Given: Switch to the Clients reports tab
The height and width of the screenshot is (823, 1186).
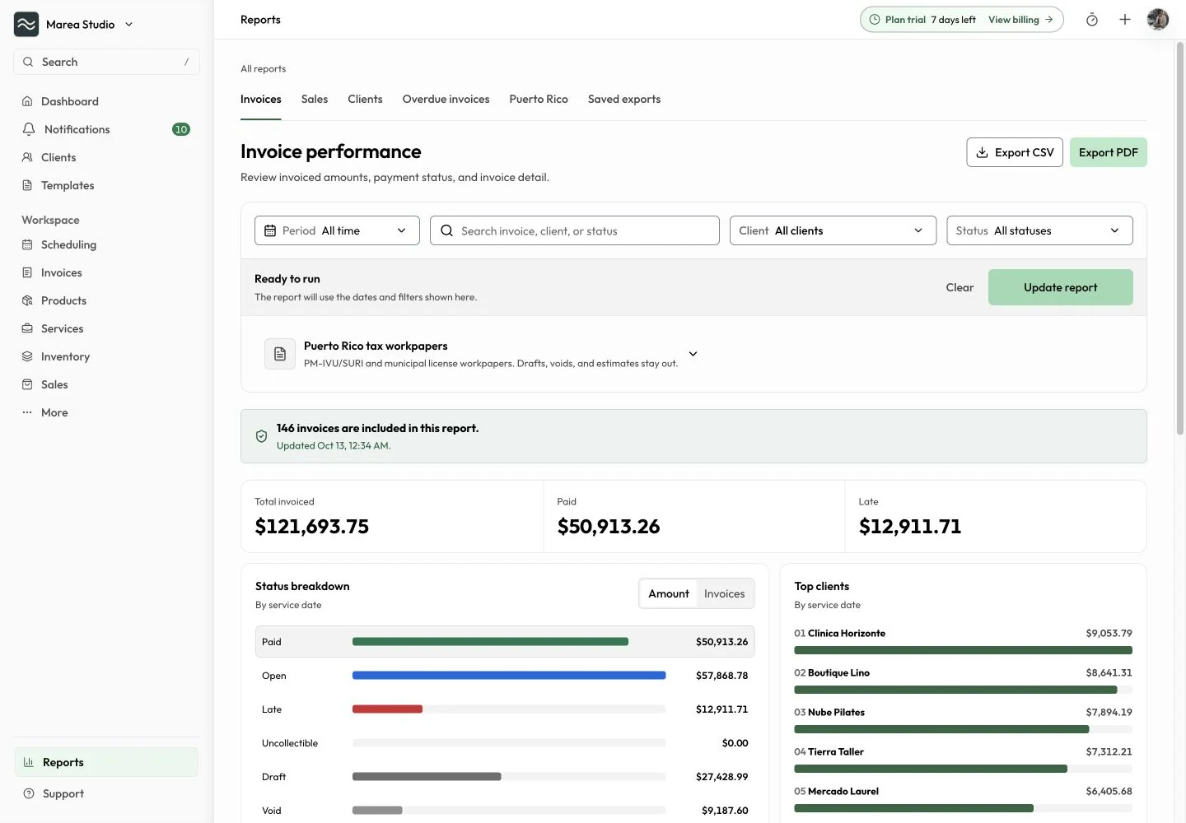Looking at the screenshot, I should (365, 100).
